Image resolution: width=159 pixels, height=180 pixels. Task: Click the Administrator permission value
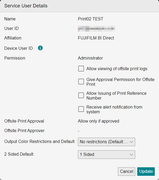coord(90,58)
